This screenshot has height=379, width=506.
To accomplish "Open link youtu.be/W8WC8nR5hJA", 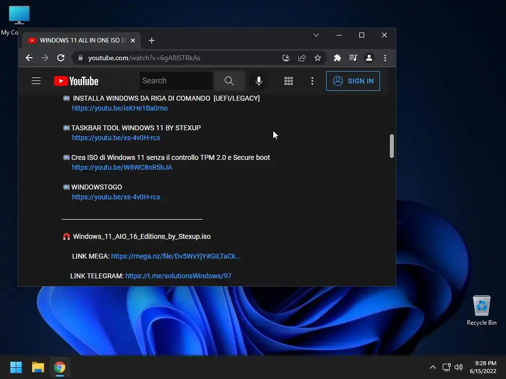I will (122, 168).
